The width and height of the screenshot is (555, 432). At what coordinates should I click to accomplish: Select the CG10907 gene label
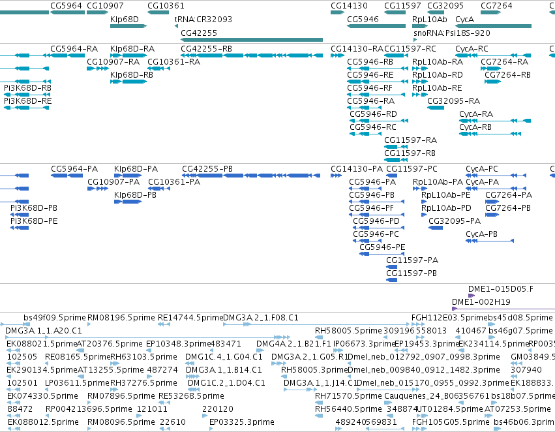tap(105, 6)
